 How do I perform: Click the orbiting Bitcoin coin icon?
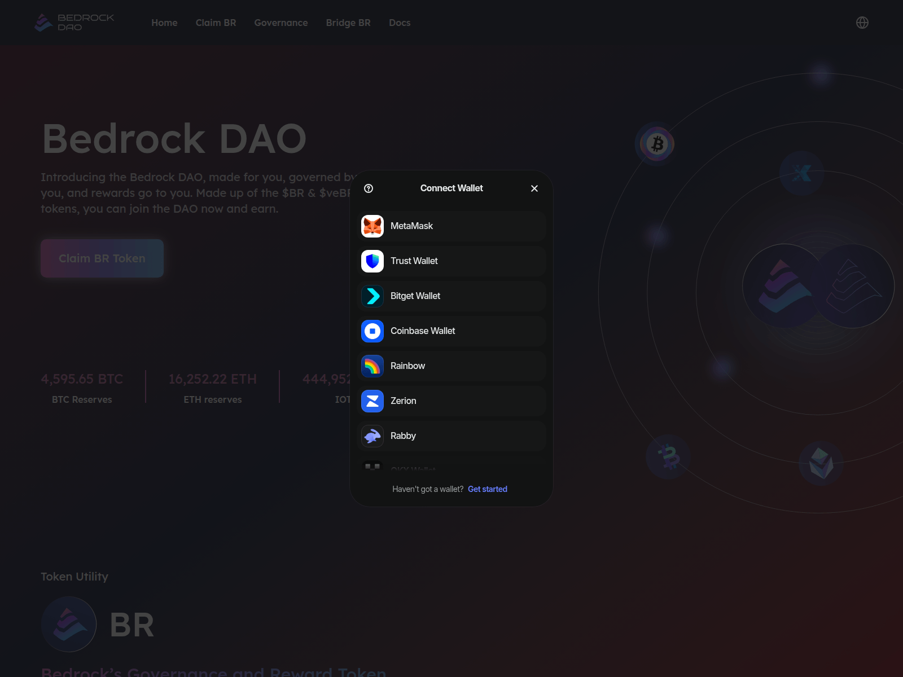(657, 144)
